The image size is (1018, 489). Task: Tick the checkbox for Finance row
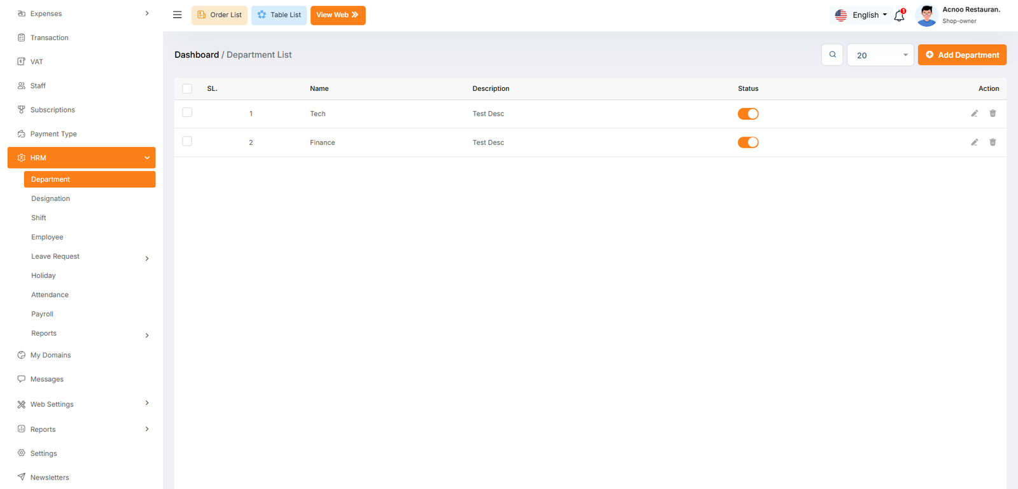pyautogui.click(x=187, y=141)
